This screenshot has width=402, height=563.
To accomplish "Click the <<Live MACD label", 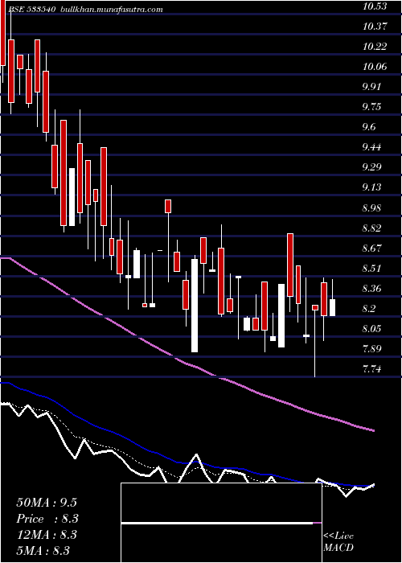I will [338, 542].
